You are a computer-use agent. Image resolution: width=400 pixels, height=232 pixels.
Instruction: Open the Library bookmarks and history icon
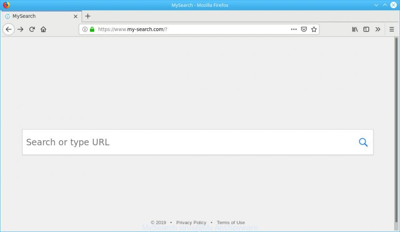(355, 29)
